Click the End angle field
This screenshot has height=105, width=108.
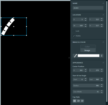point(94,79)
